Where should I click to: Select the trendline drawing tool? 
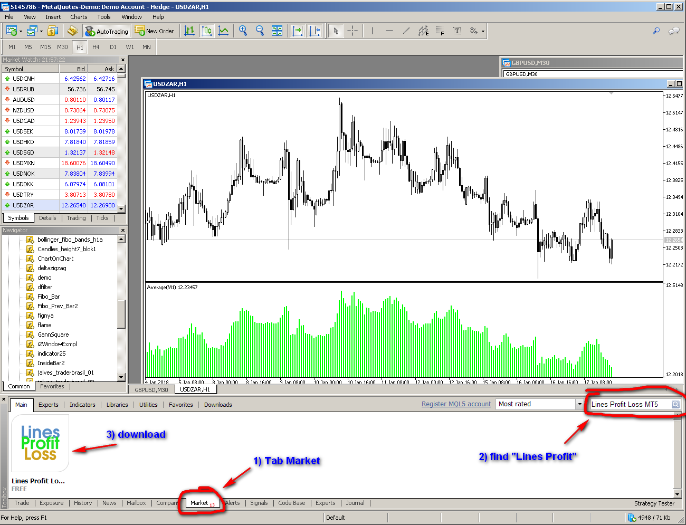406,31
